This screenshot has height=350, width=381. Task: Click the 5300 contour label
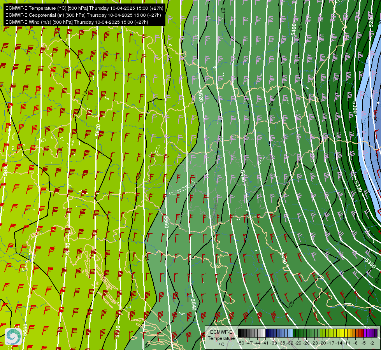(355, 108)
